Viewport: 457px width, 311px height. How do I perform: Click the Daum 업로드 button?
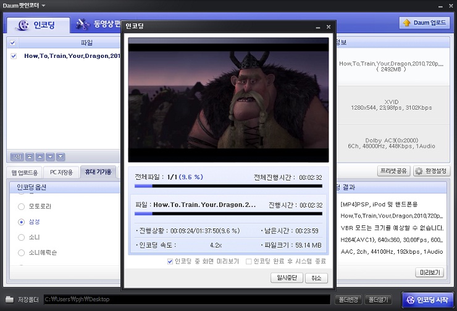pyautogui.click(x=424, y=23)
